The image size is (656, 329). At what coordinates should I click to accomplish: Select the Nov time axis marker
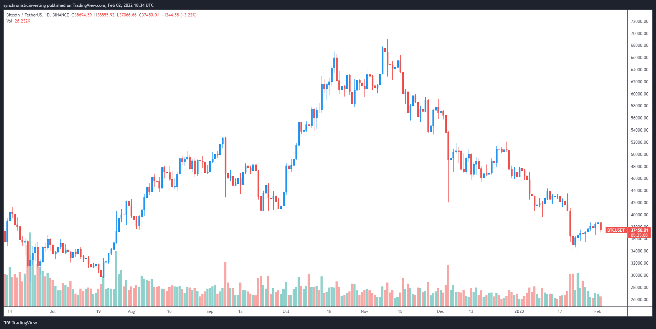click(x=364, y=311)
